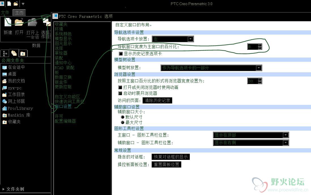Viewport: 311px width, 195px height.
Task: Switch to favorites navigator tab
Action: point(23,53)
